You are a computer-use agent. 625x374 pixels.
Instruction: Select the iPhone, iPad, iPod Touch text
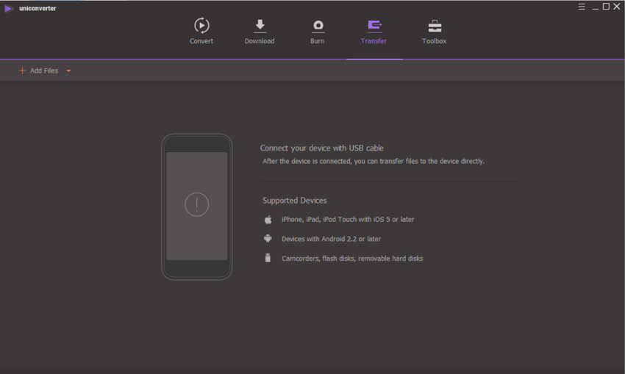(x=348, y=220)
